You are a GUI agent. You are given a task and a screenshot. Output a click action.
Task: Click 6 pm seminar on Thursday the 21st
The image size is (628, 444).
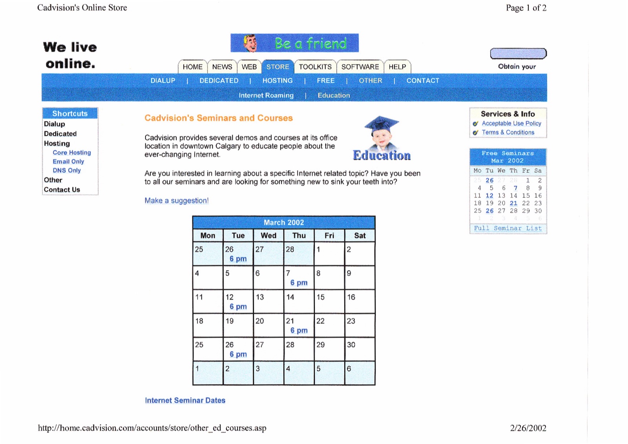(299, 331)
